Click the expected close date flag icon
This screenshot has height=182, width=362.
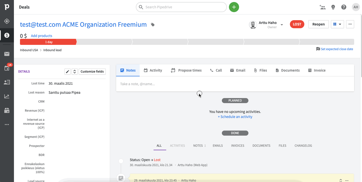point(318,49)
